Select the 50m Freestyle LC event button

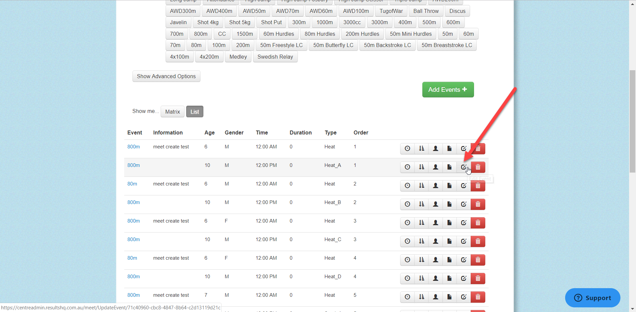tap(282, 45)
